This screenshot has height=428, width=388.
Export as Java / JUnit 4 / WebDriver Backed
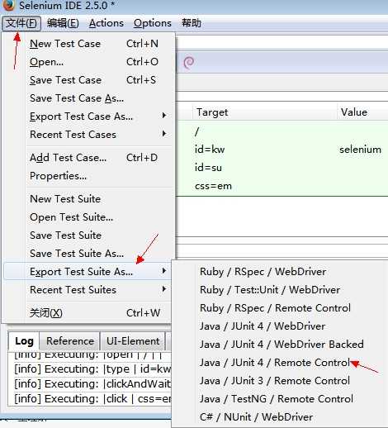(279, 345)
